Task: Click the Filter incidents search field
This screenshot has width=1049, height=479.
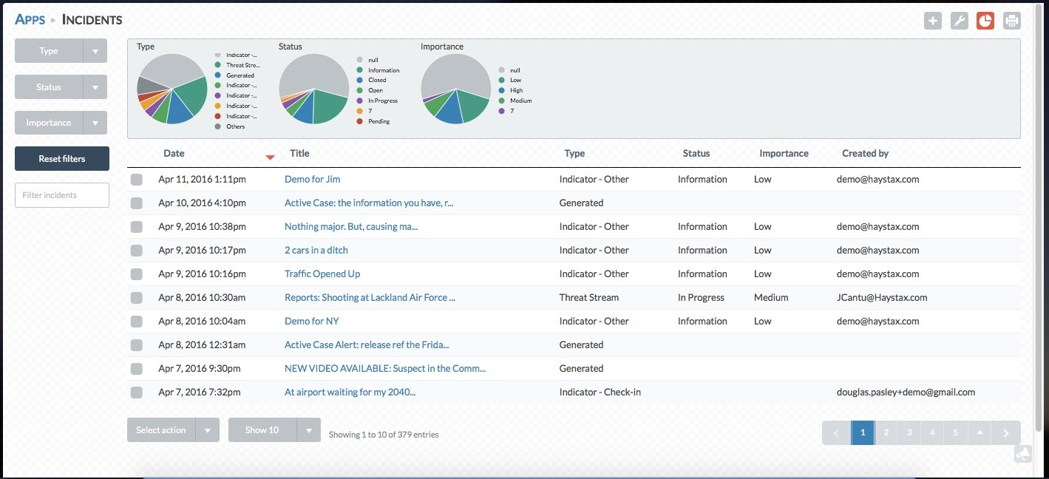Action: pos(62,195)
